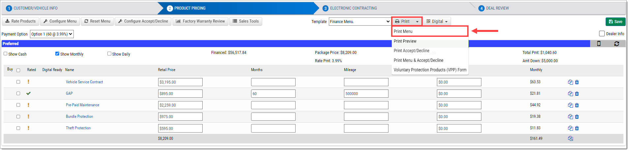Uncheck the Show Monthly checkbox
Screen dimensions: 629x151
pyautogui.click(x=57, y=54)
